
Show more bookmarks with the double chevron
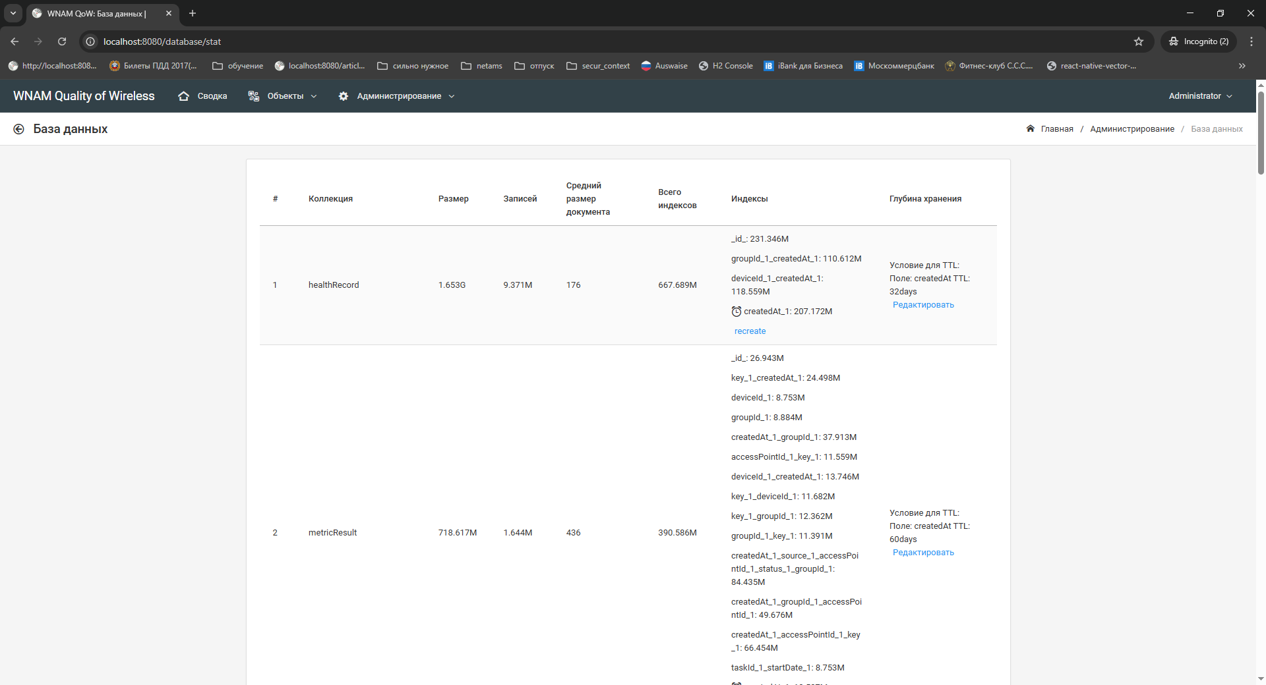point(1242,66)
